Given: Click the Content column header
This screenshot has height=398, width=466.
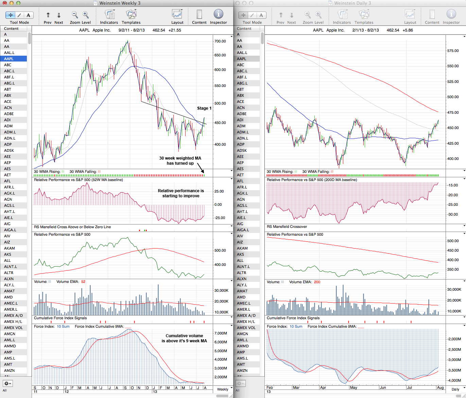Looking at the screenshot, I should tap(12, 29).
